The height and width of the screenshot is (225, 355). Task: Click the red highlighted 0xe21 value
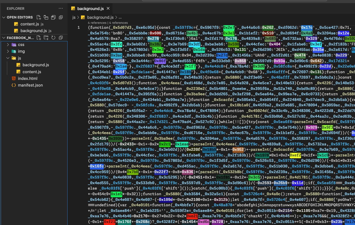coord(192,216)
